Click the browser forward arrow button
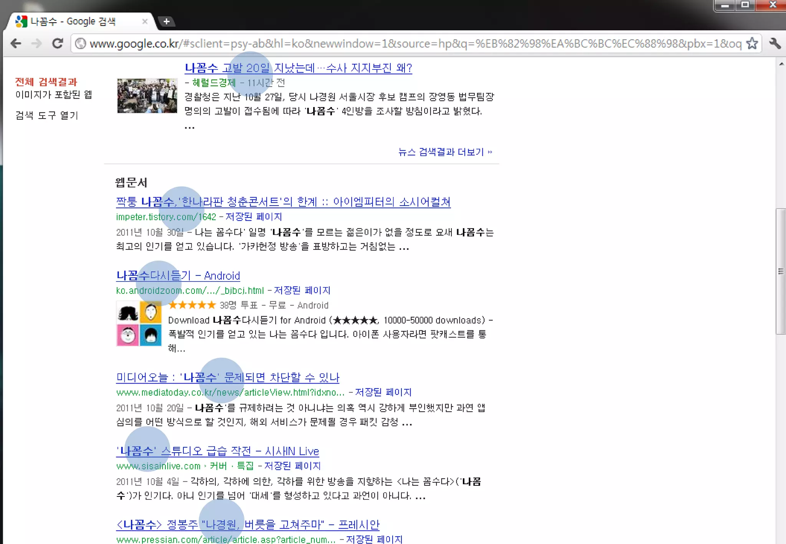Viewport: 786px width, 544px height. (36, 43)
